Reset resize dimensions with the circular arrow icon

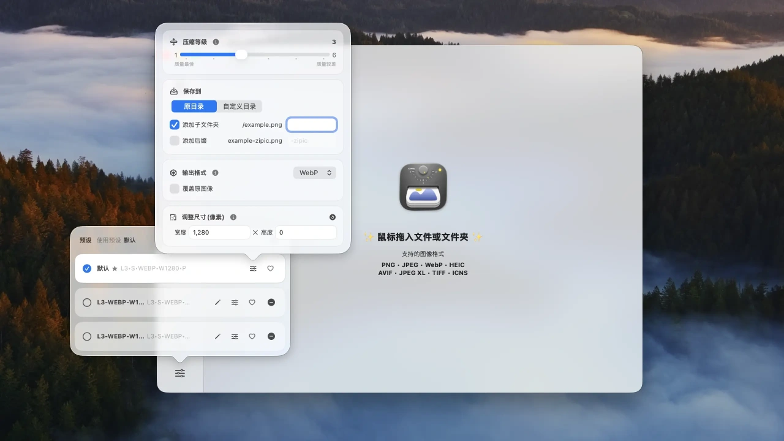tap(332, 216)
